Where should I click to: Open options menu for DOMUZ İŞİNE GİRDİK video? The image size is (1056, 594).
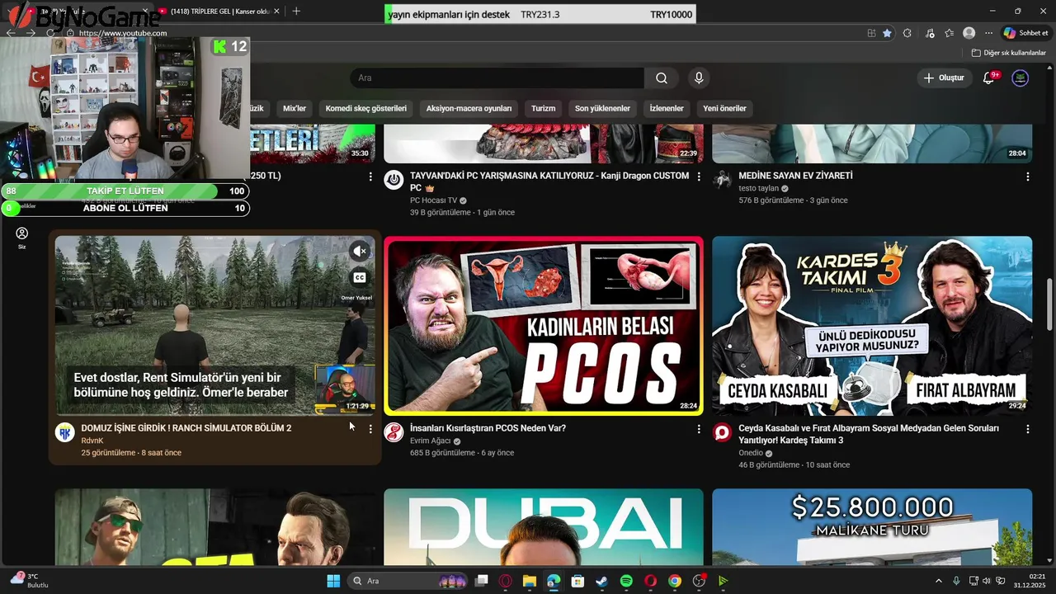pos(370,429)
